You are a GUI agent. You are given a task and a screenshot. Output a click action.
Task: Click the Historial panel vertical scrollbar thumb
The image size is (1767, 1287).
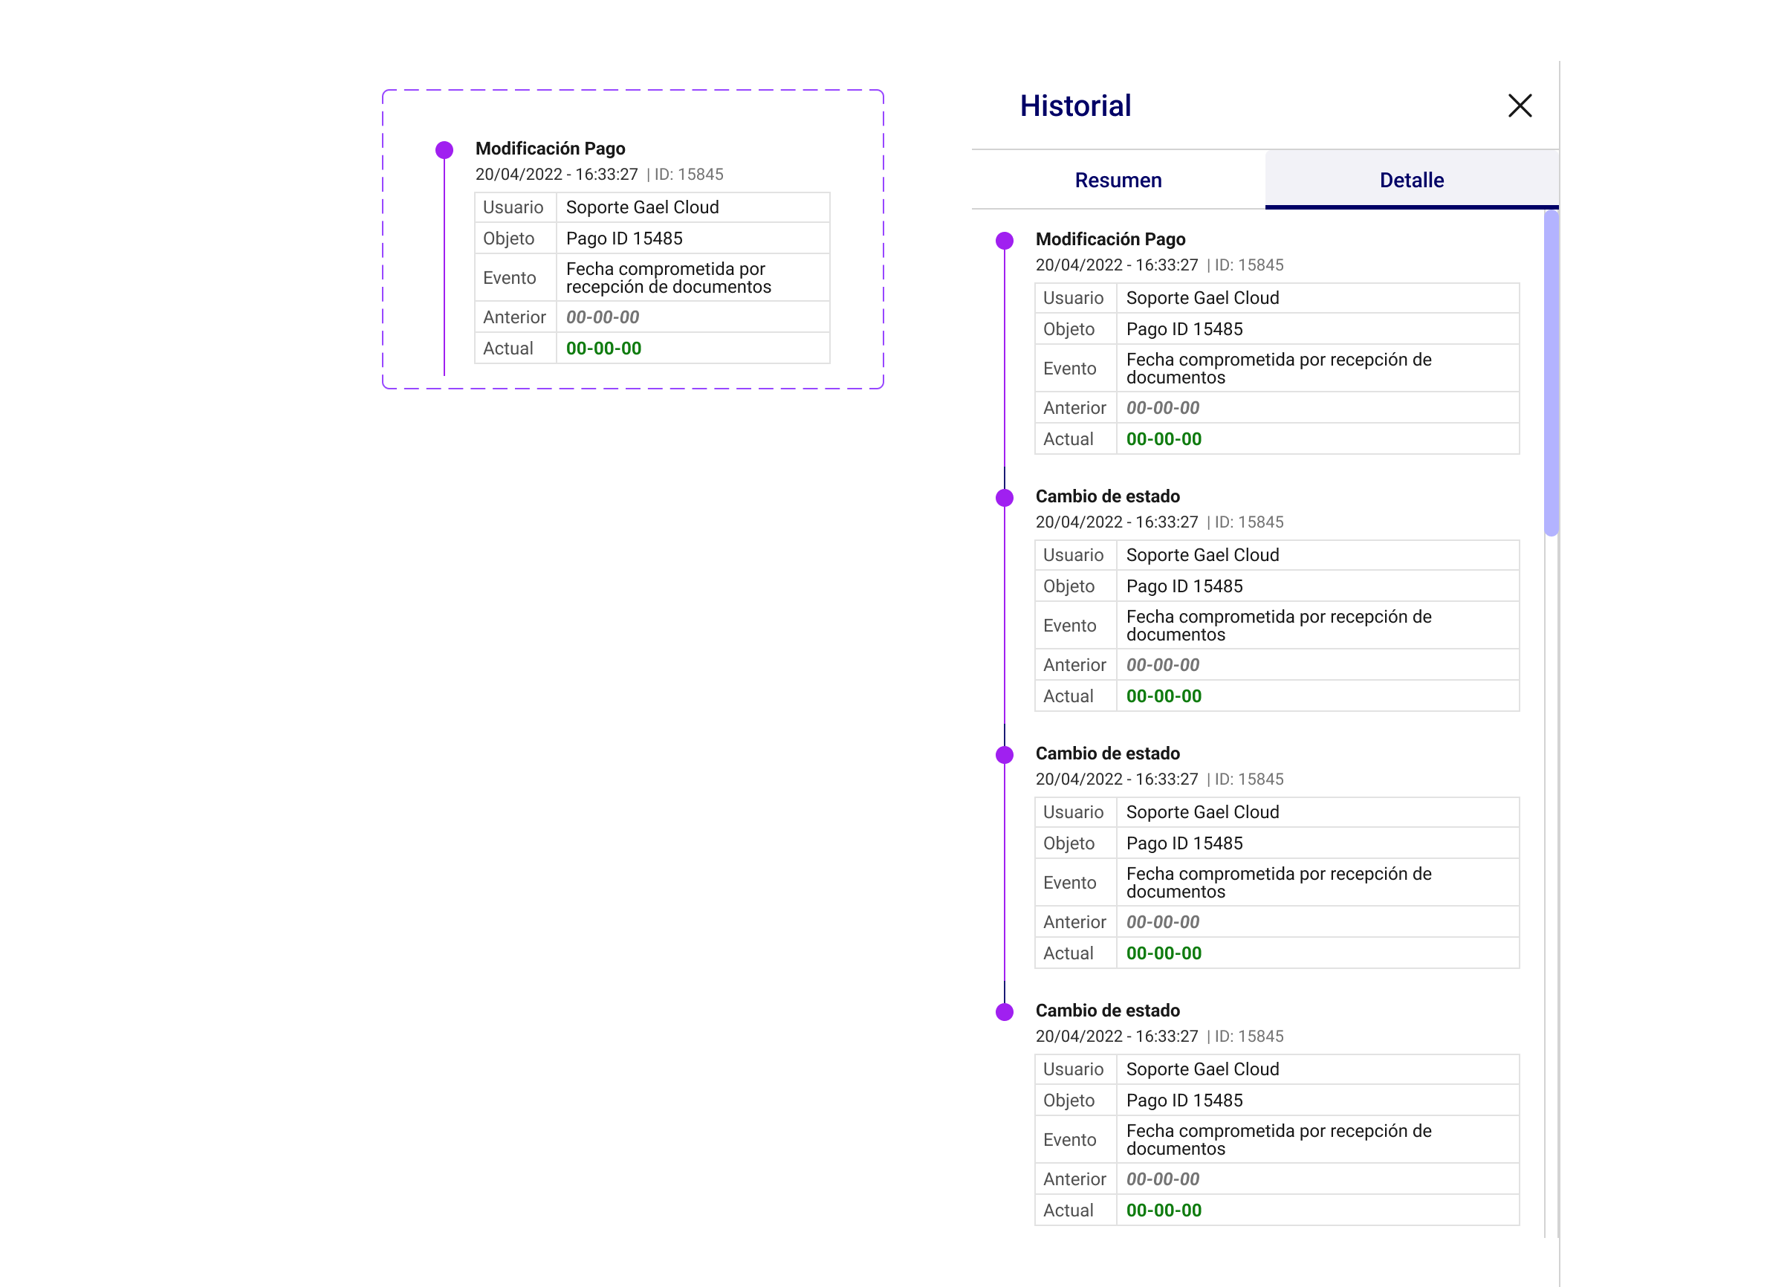coord(1552,372)
